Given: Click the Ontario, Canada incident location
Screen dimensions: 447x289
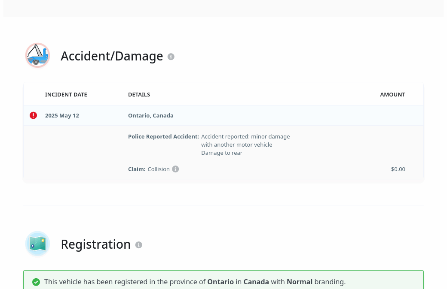Looking at the screenshot, I should (151, 116).
